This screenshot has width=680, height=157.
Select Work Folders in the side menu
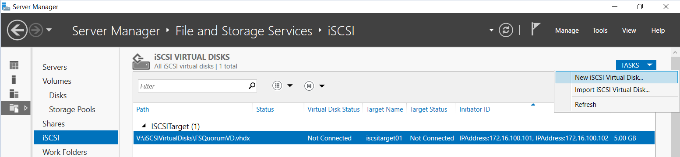tap(65, 152)
